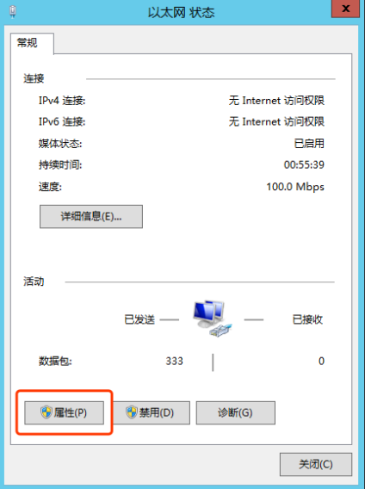Click the network computers activity icon

point(213,319)
